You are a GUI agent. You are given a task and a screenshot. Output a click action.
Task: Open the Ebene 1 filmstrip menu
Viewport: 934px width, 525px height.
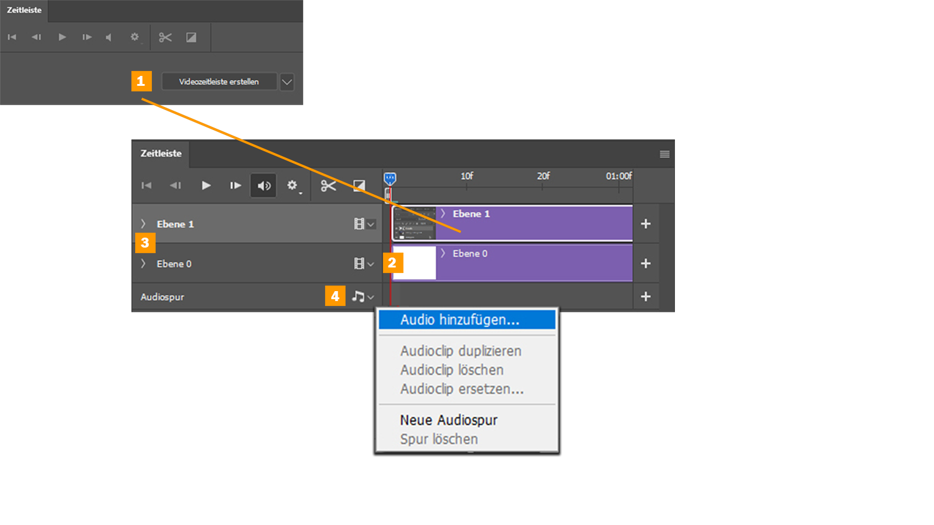[364, 224]
